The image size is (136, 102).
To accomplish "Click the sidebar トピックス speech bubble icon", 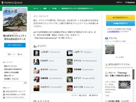I will [4, 62].
